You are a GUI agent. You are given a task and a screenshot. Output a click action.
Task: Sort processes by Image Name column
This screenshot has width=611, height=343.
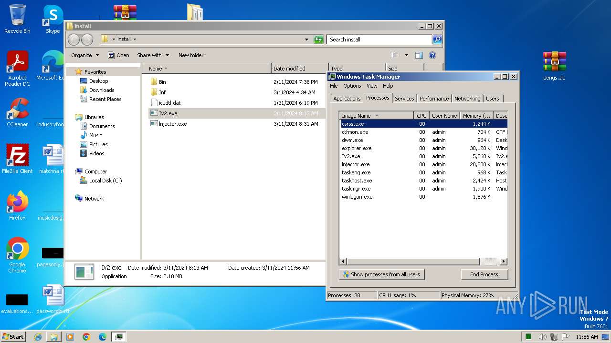point(376,116)
